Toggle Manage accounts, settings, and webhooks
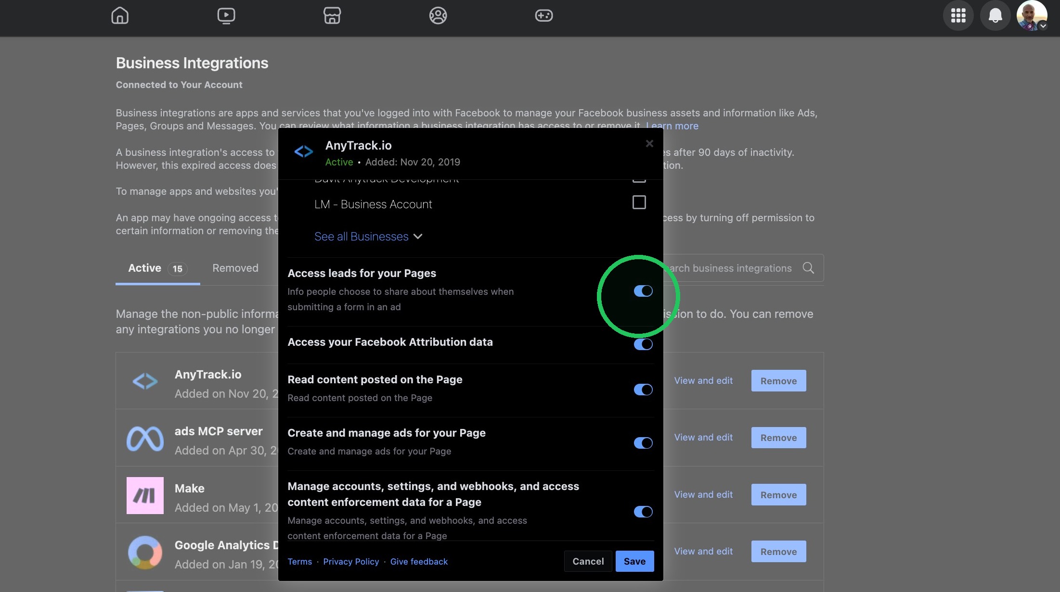 click(643, 512)
